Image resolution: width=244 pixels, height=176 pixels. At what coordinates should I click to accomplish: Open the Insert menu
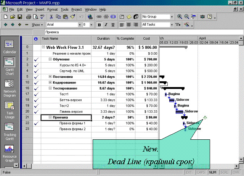pyautogui.click(x=40, y=10)
